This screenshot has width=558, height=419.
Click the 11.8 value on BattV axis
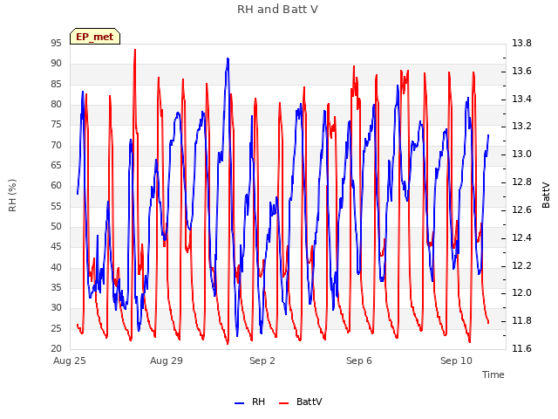point(521,321)
